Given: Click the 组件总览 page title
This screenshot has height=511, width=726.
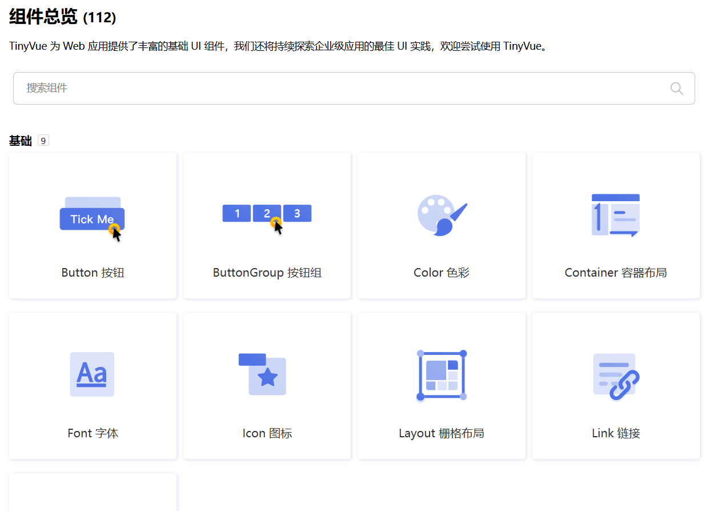Looking at the screenshot, I should tap(43, 17).
